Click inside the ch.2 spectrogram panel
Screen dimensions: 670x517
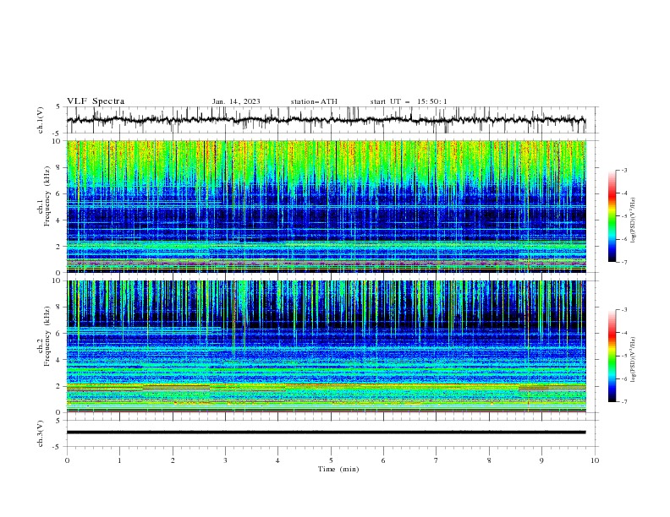point(326,346)
